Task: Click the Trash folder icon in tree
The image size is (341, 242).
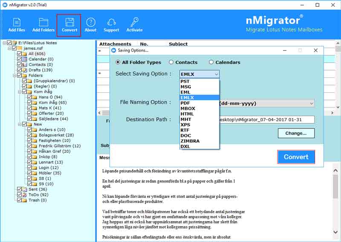Action: (24, 200)
